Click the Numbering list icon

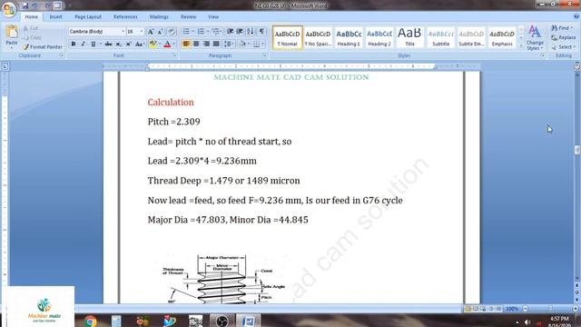tap(201, 32)
